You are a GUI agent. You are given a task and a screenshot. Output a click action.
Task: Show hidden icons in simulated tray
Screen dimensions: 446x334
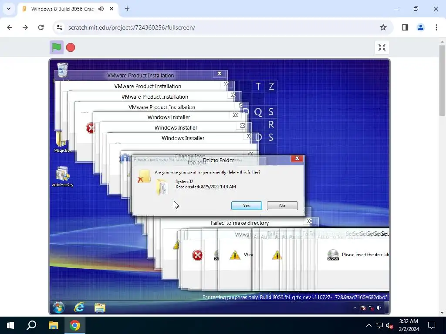pos(355,308)
